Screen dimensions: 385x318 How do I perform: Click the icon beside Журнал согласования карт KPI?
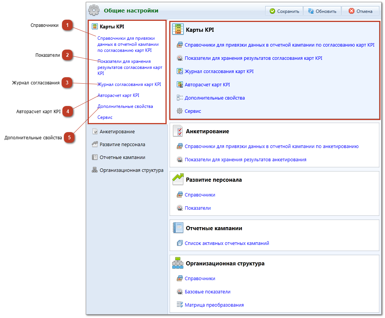(x=180, y=72)
